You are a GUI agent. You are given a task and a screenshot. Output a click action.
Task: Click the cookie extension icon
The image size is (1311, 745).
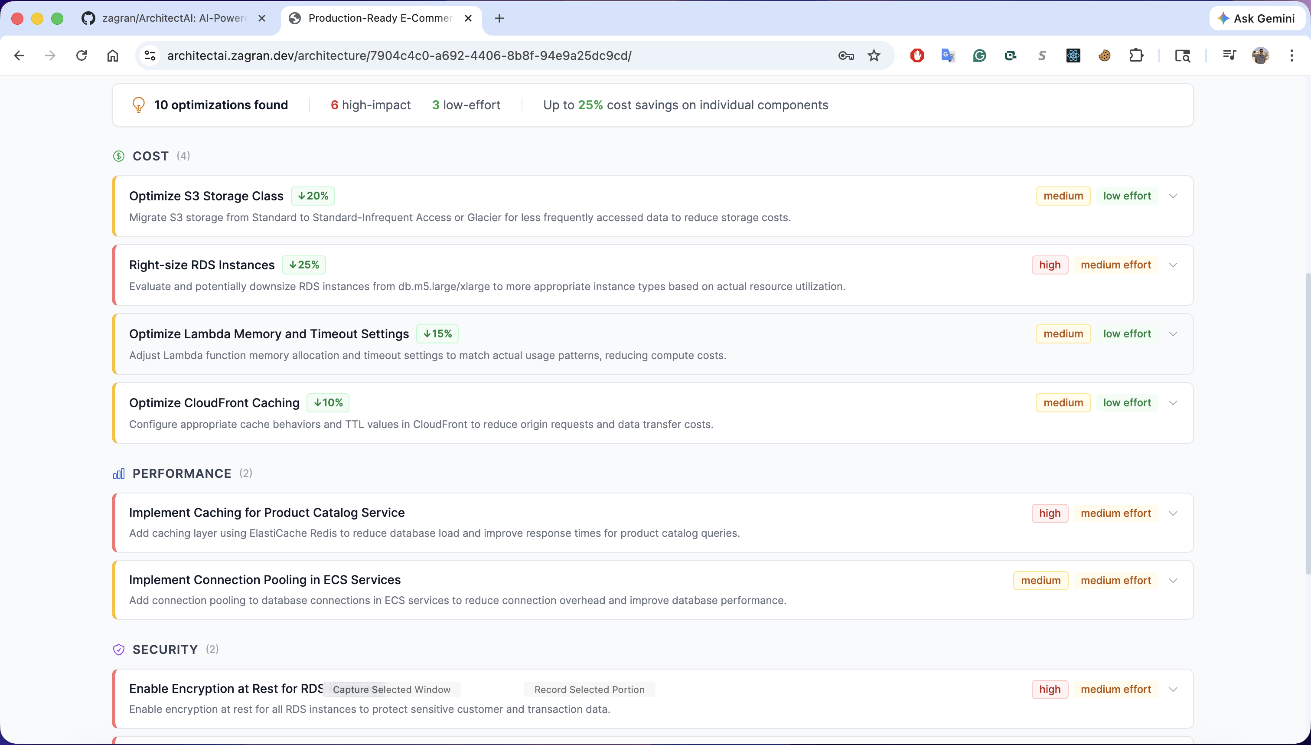(x=1104, y=55)
